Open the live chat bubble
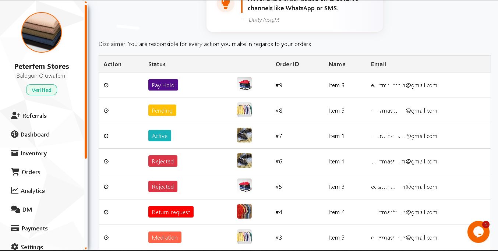Screen dimensions: 498x251 478,231
